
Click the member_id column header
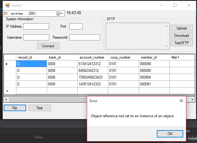point(154,57)
